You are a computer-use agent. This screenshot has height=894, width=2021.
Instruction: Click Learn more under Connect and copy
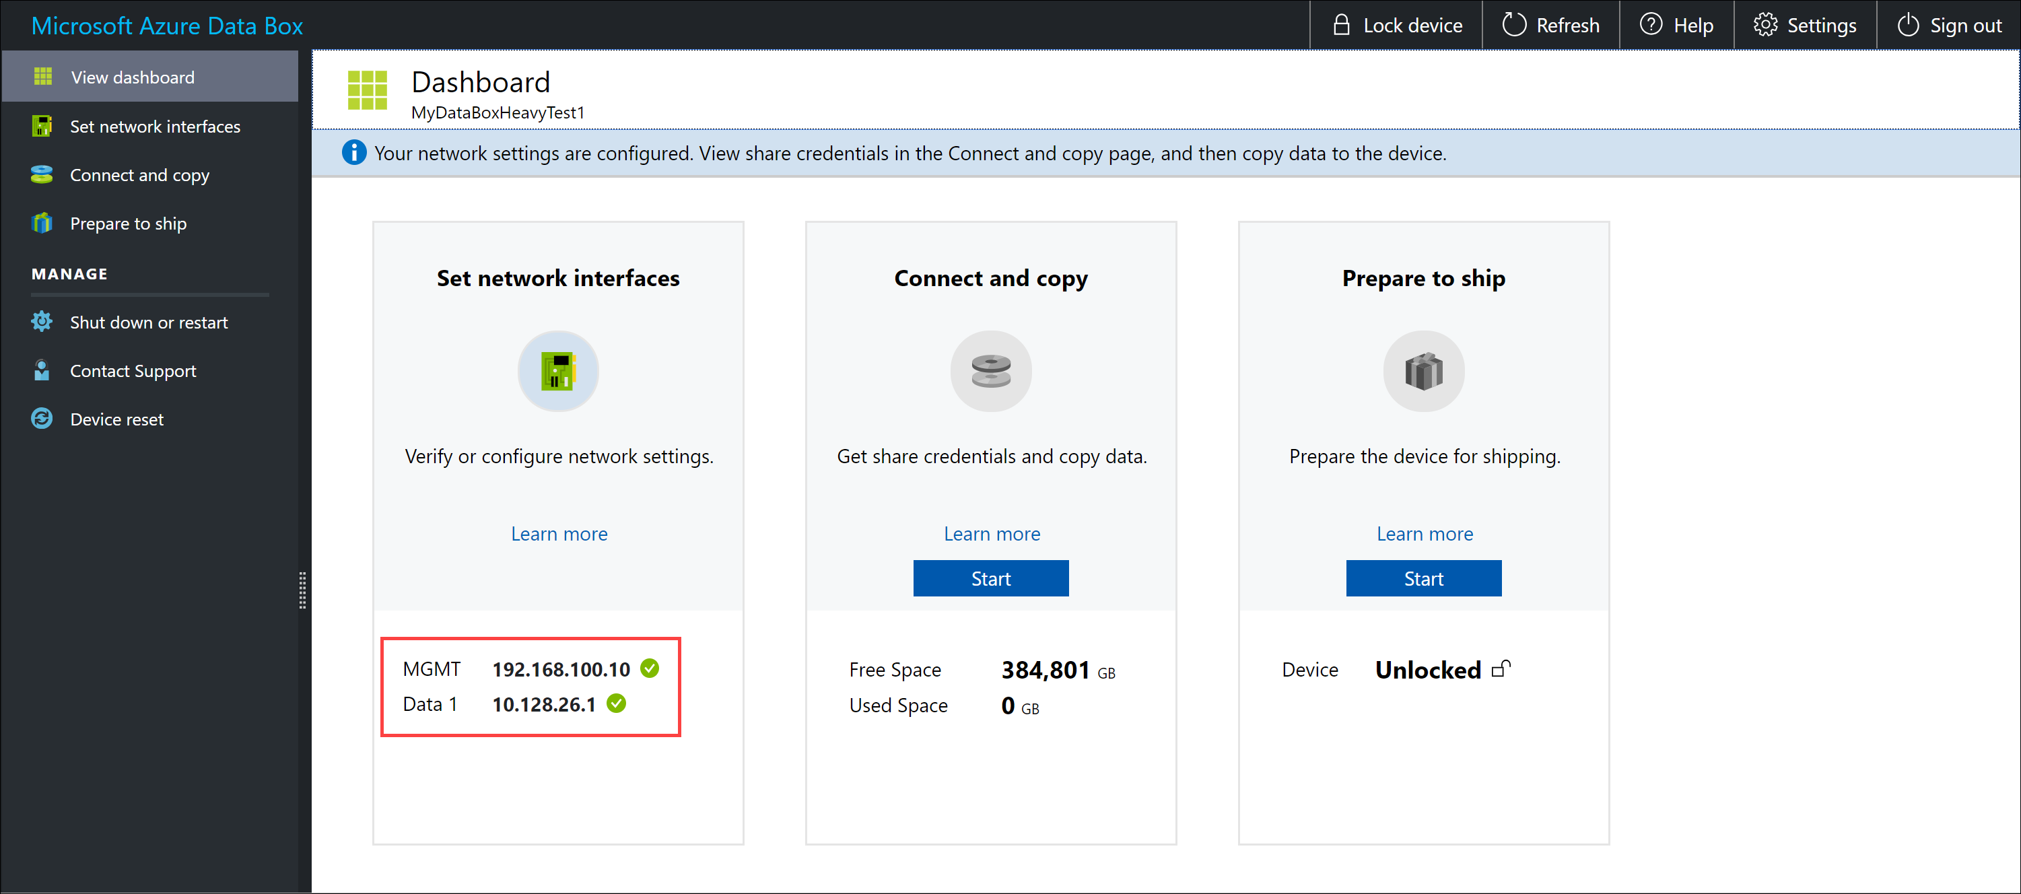[x=991, y=533]
